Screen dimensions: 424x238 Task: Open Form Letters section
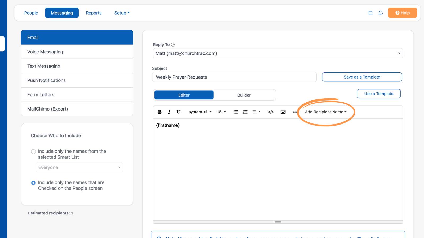(77, 95)
